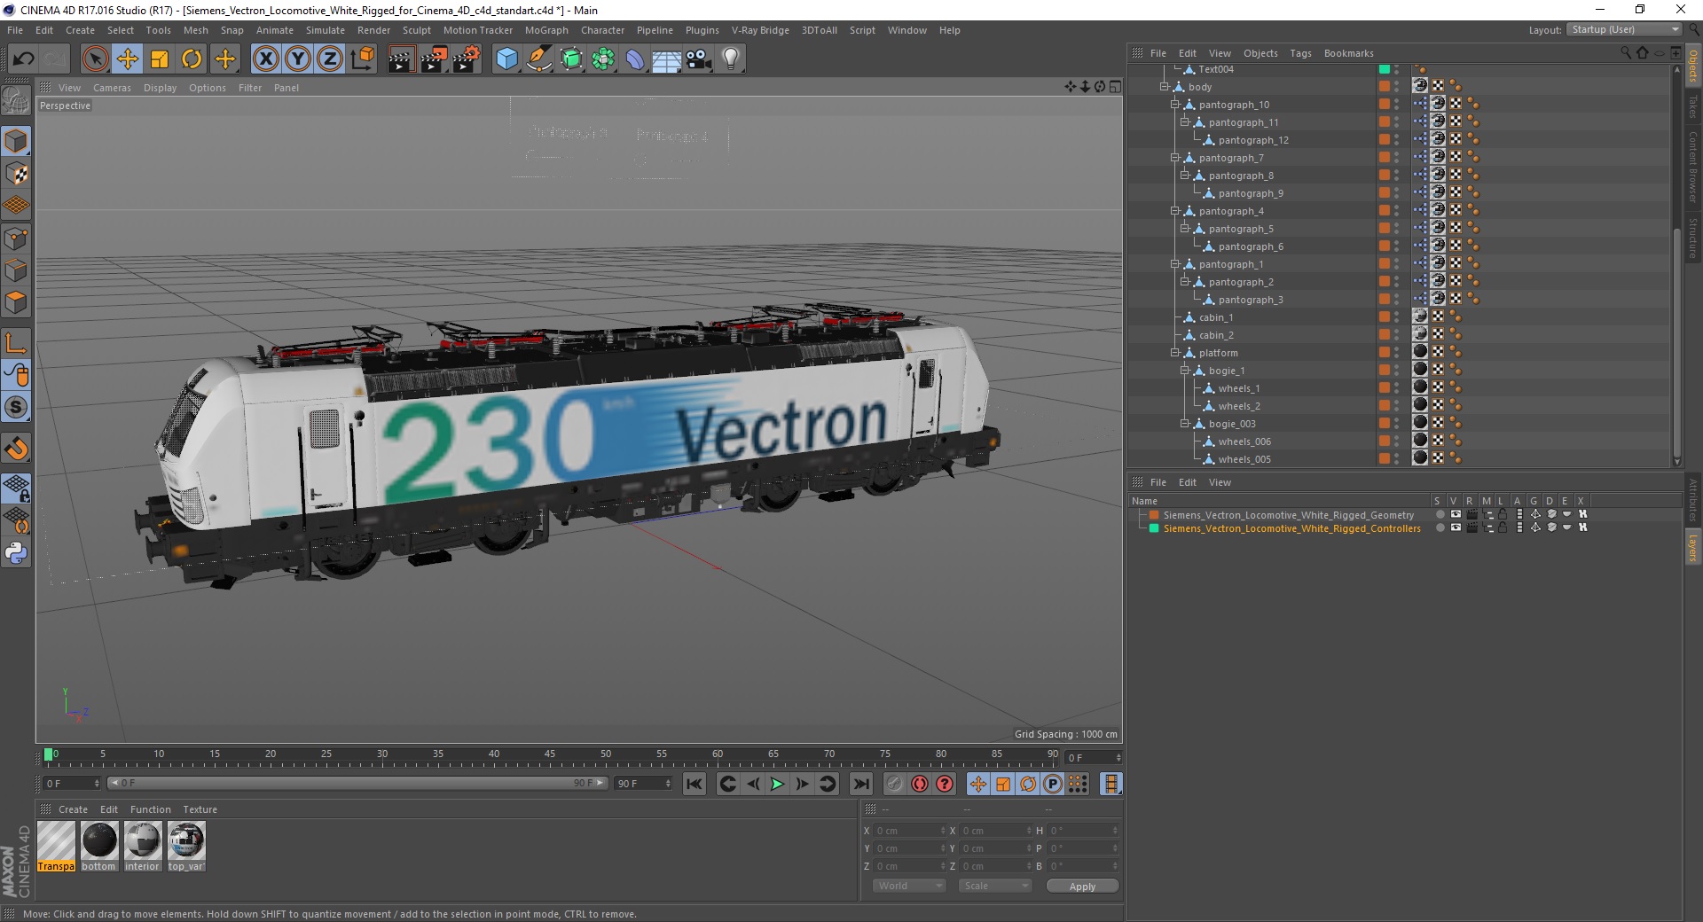This screenshot has height=922, width=1703.
Task: Open Object Manager Tags menu
Action: pyautogui.click(x=1300, y=53)
